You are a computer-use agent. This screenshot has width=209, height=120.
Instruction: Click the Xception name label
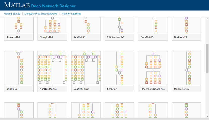pyautogui.click(x=112, y=89)
